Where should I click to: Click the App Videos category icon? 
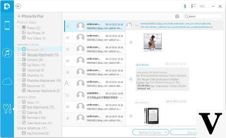(x=24, y=38)
